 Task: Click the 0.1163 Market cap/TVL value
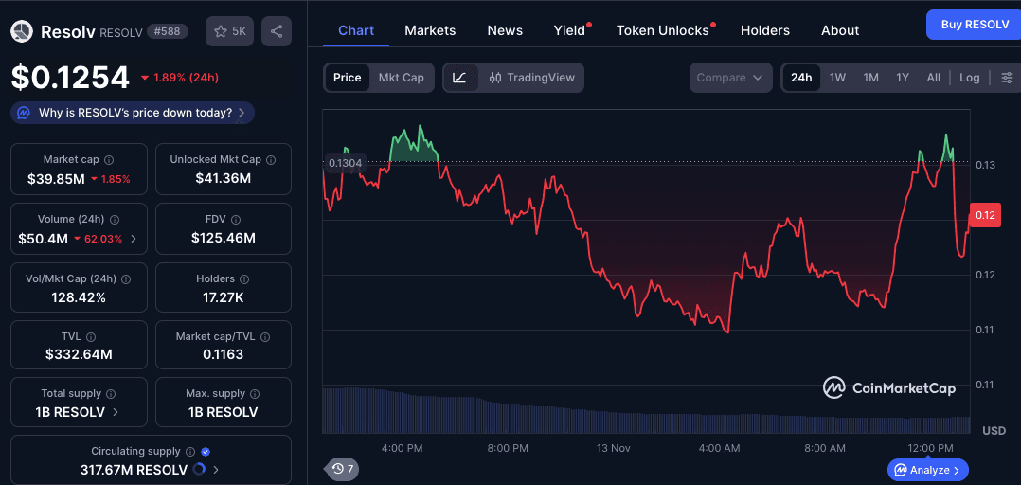tap(224, 355)
